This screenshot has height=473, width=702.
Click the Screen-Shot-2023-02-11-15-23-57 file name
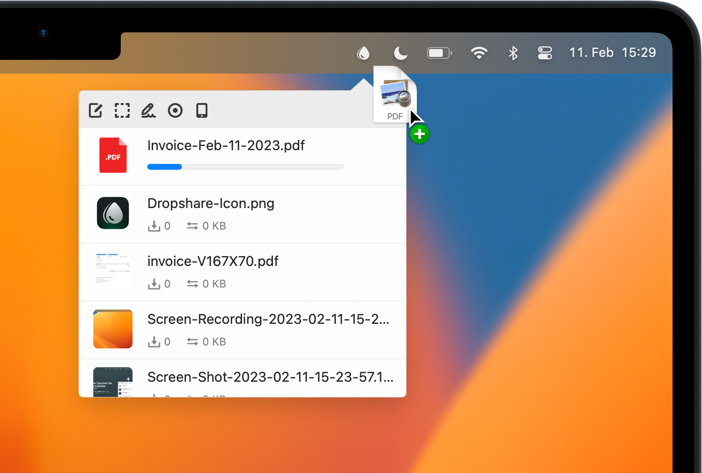point(270,377)
